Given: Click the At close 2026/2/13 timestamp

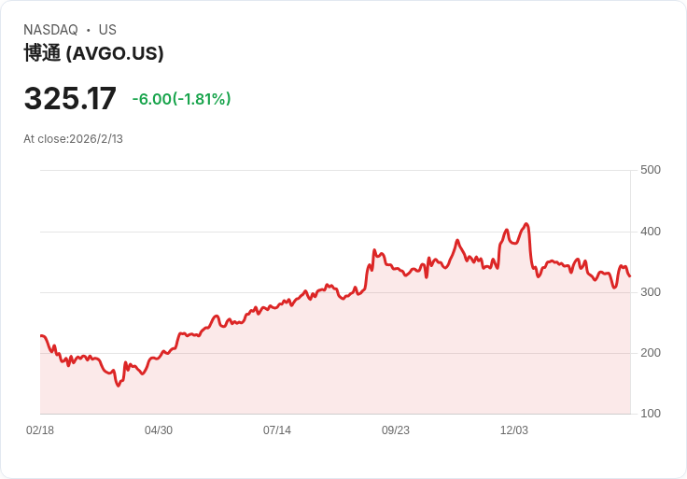Looking at the screenshot, I should (x=73, y=139).
